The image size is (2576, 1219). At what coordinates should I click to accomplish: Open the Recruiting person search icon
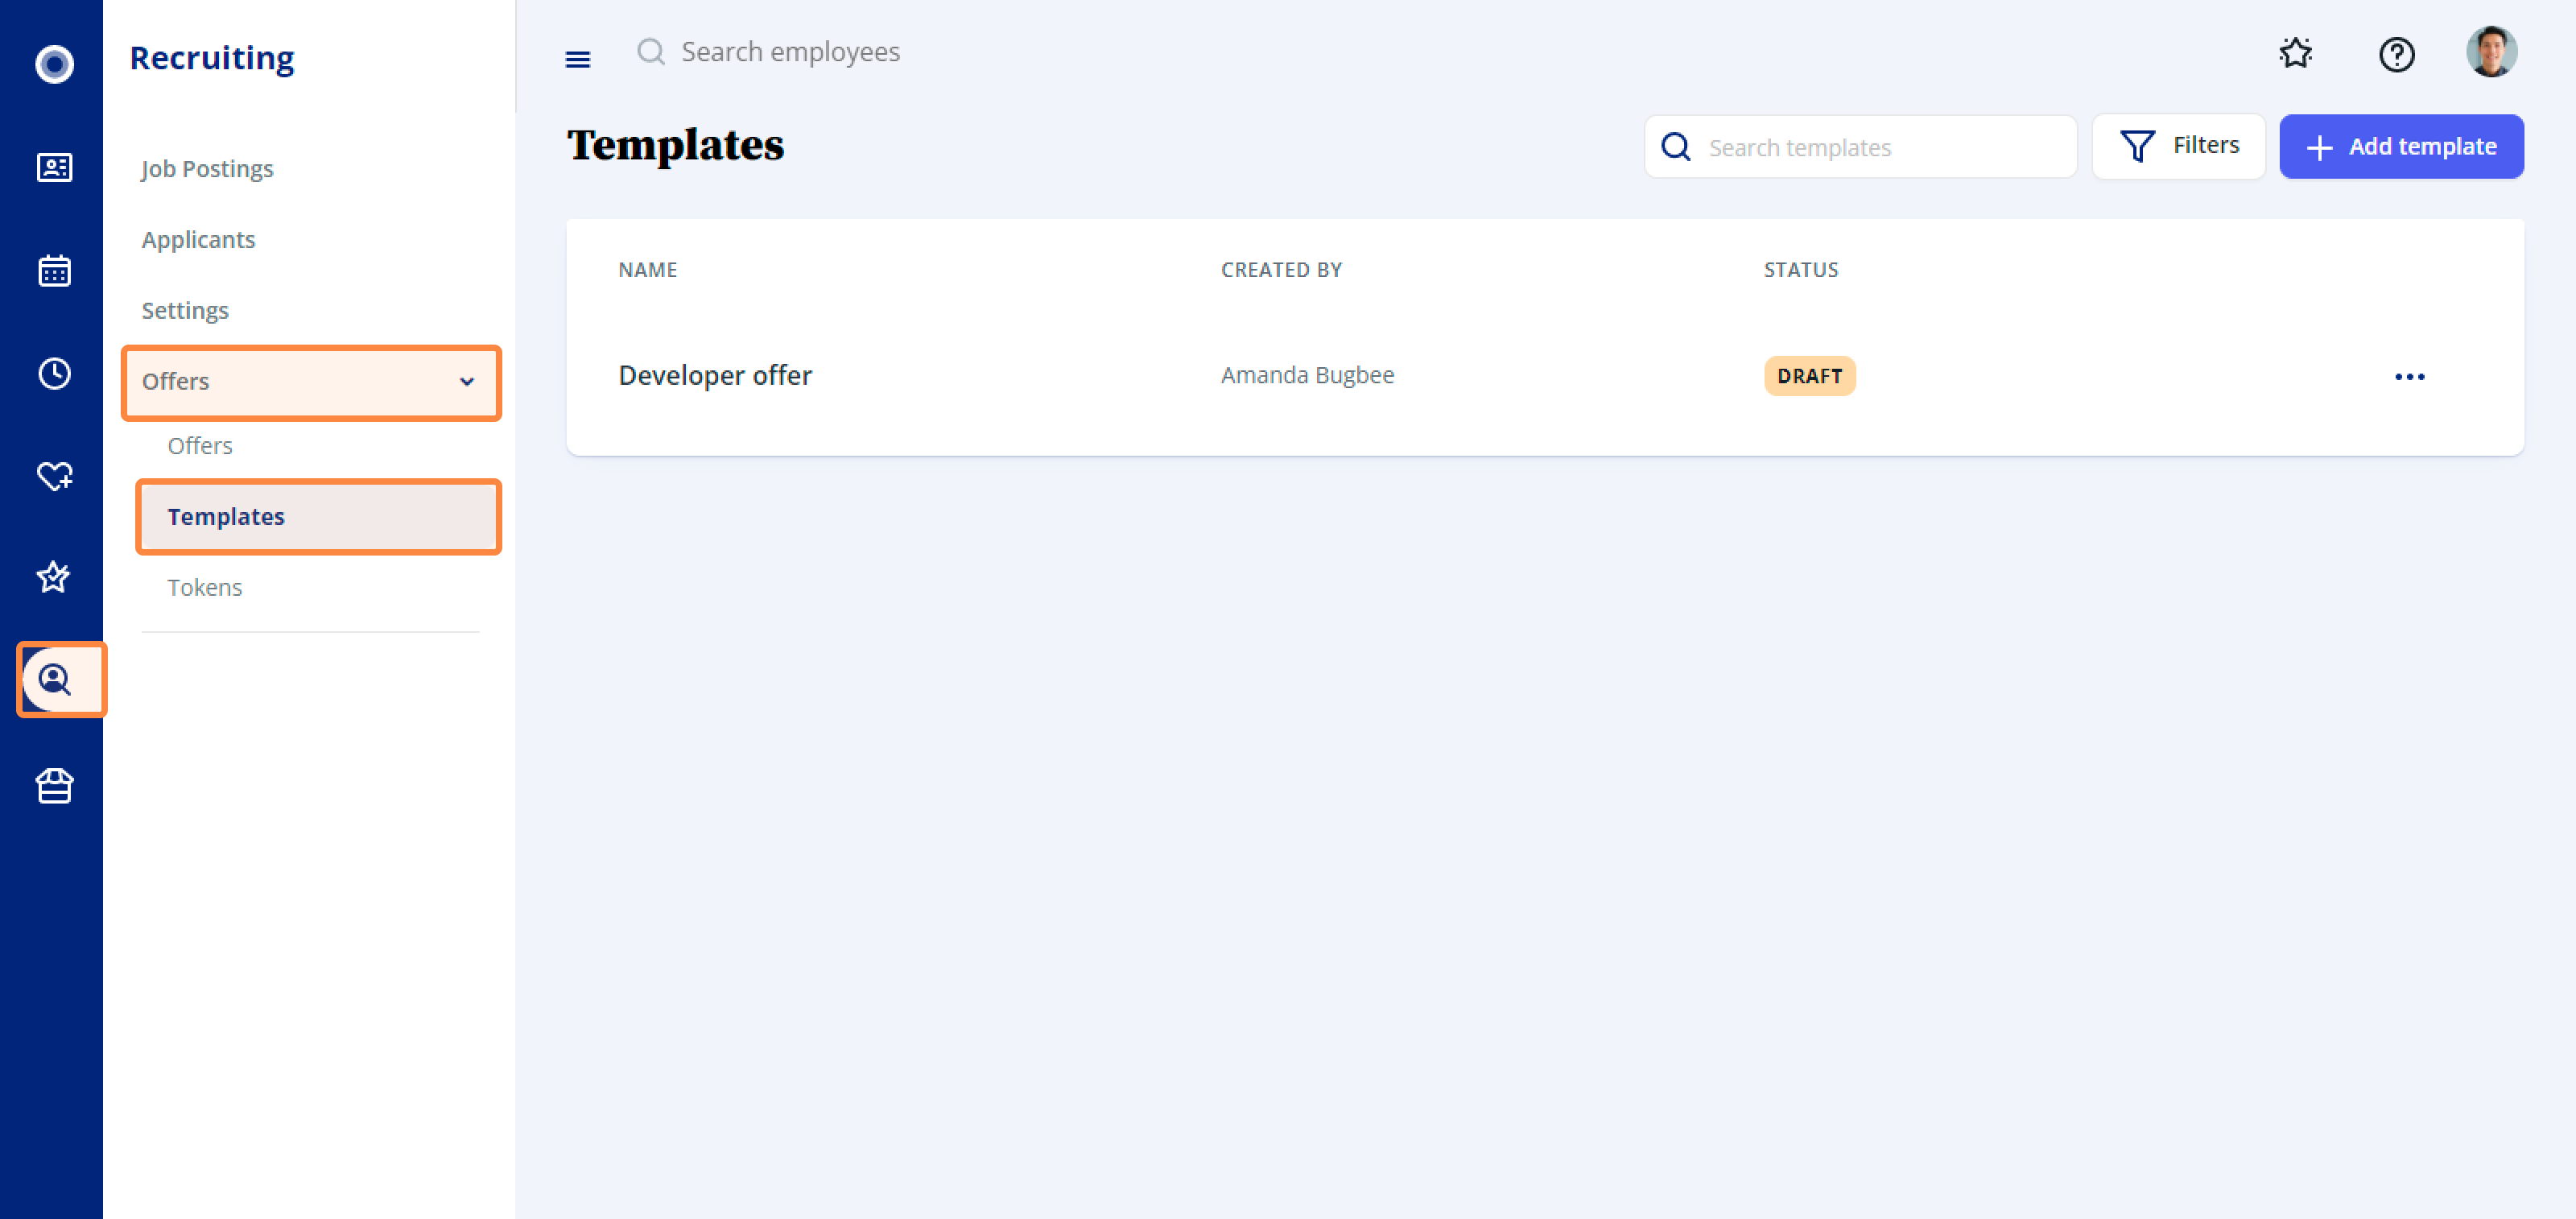click(55, 680)
